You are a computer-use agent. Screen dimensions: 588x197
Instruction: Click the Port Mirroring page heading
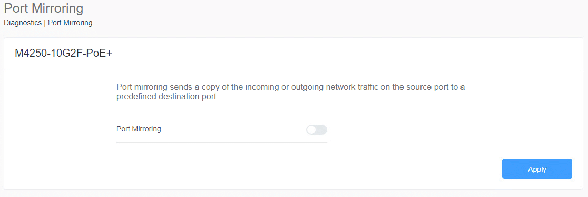pyautogui.click(x=44, y=8)
